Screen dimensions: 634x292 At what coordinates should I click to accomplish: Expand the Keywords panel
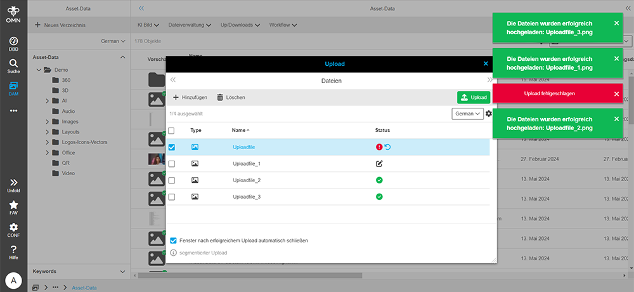coord(122,271)
